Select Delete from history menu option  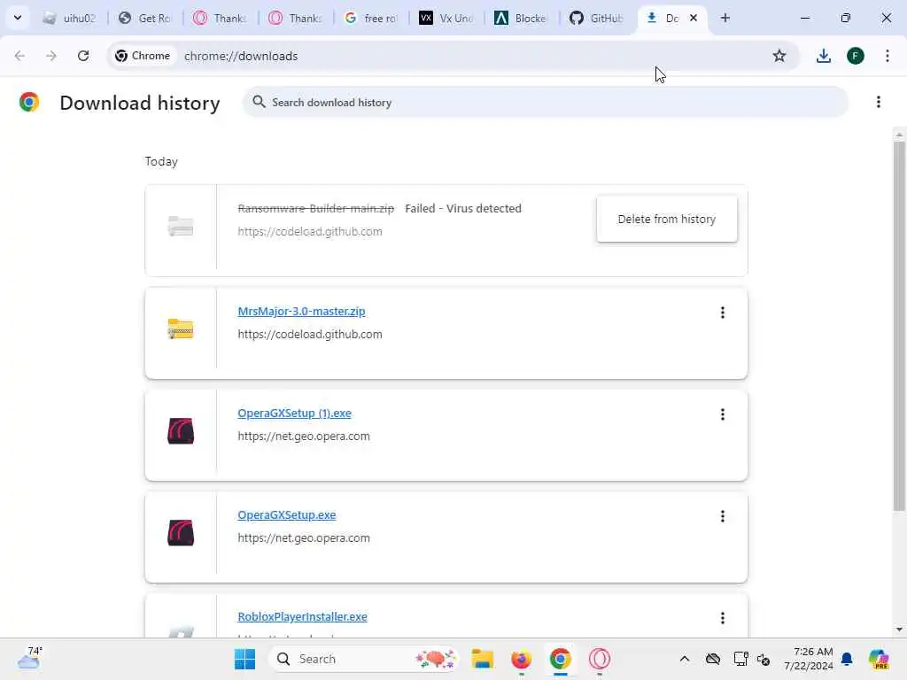[x=666, y=220]
